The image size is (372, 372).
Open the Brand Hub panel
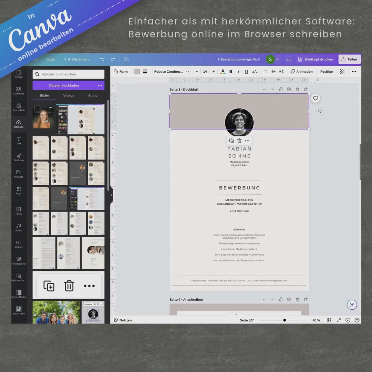(x=19, y=107)
